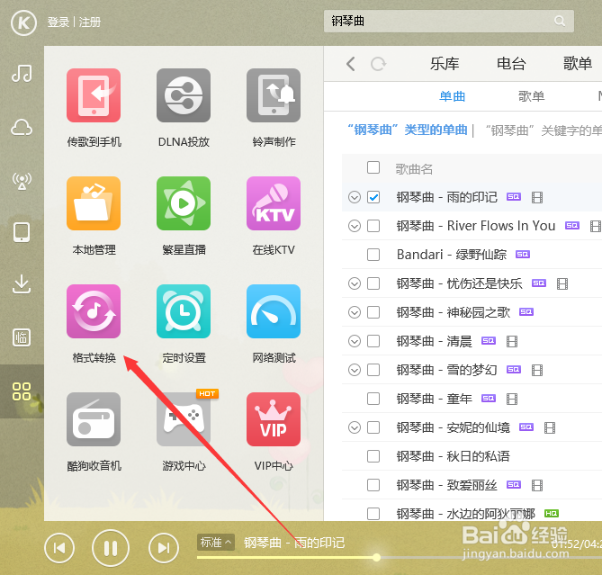Open cloud music sidebar icon
The height and width of the screenshot is (575, 602).
pos(22,127)
